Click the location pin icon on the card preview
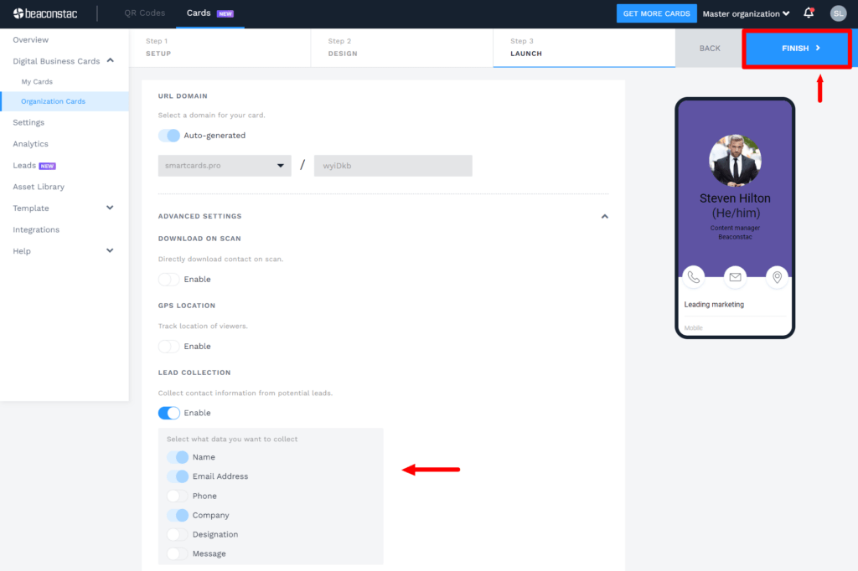Viewport: 858px width, 571px height. point(777,277)
